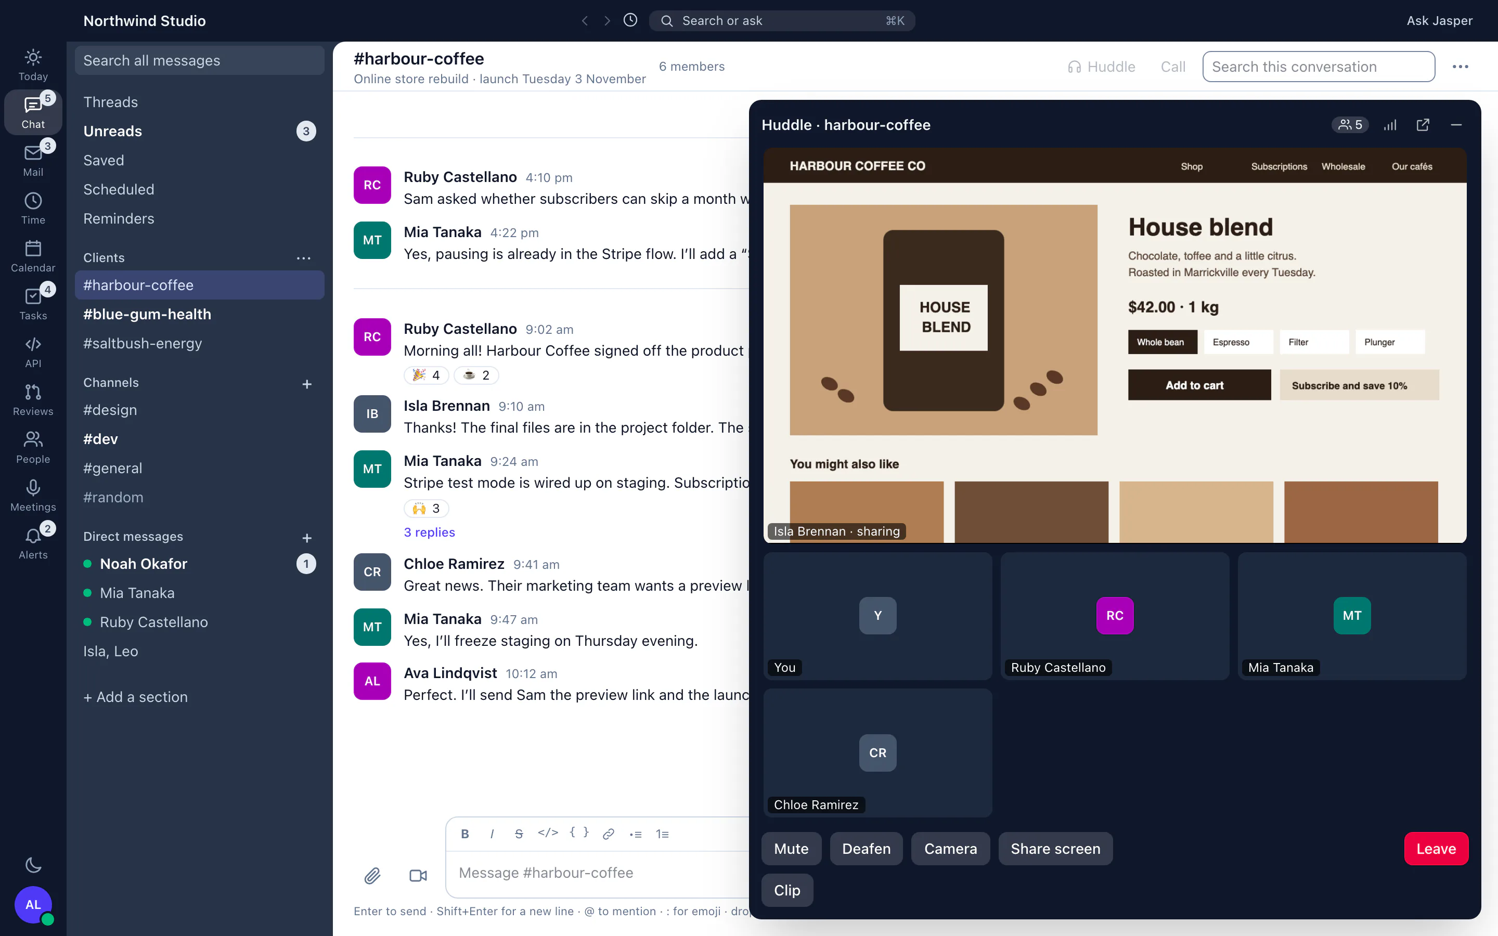This screenshot has width=1498, height=936.
Task: Click the AL profile avatar
Action: 33,904
